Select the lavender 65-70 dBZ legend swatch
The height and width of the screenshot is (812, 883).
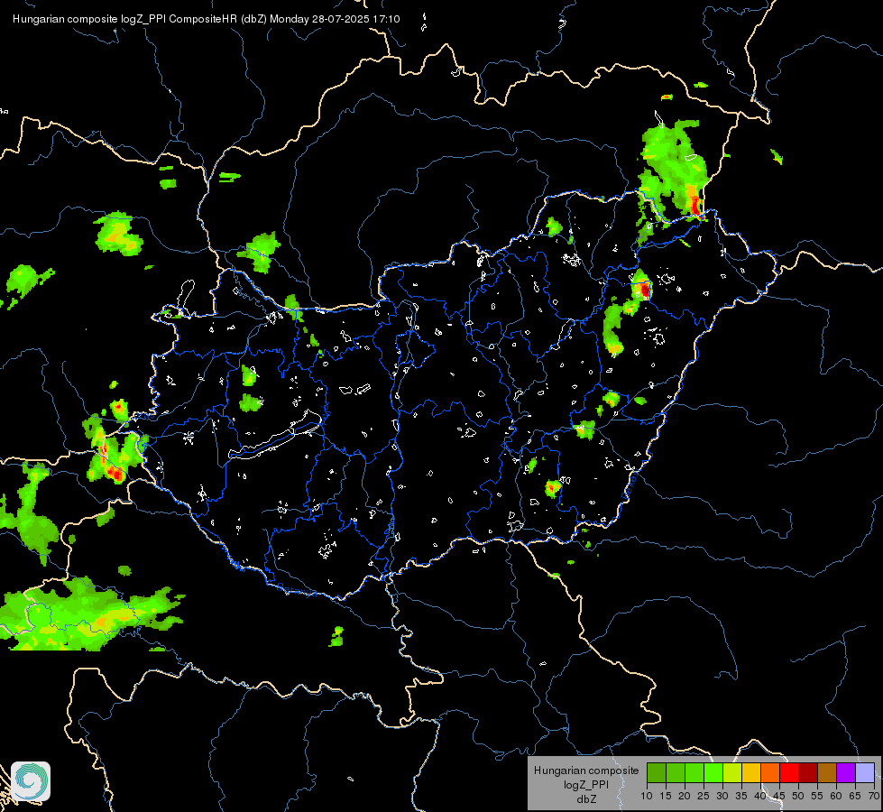click(865, 772)
